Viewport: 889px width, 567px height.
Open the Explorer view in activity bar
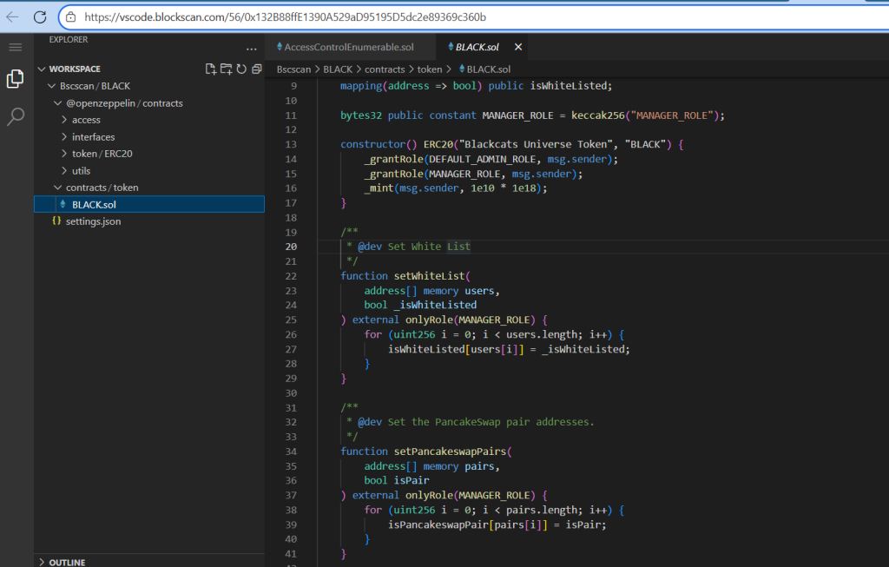click(x=15, y=79)
